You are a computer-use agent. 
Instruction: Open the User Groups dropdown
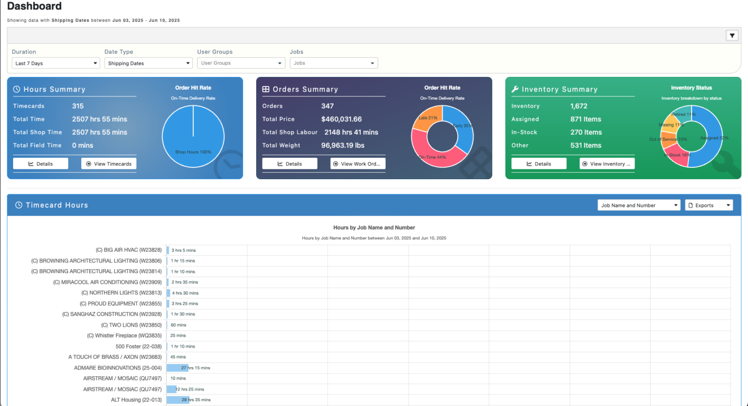(x=241, y=63)
